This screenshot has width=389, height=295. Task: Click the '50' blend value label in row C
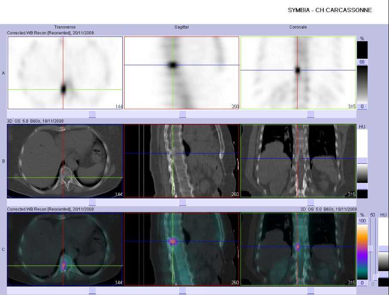372,215
